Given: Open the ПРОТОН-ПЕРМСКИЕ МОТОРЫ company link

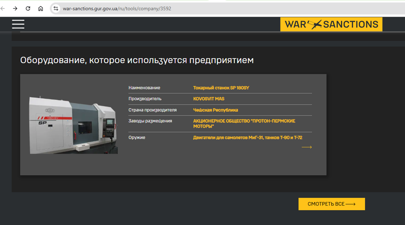Looking at the screenshot, I should pos(244,124).
